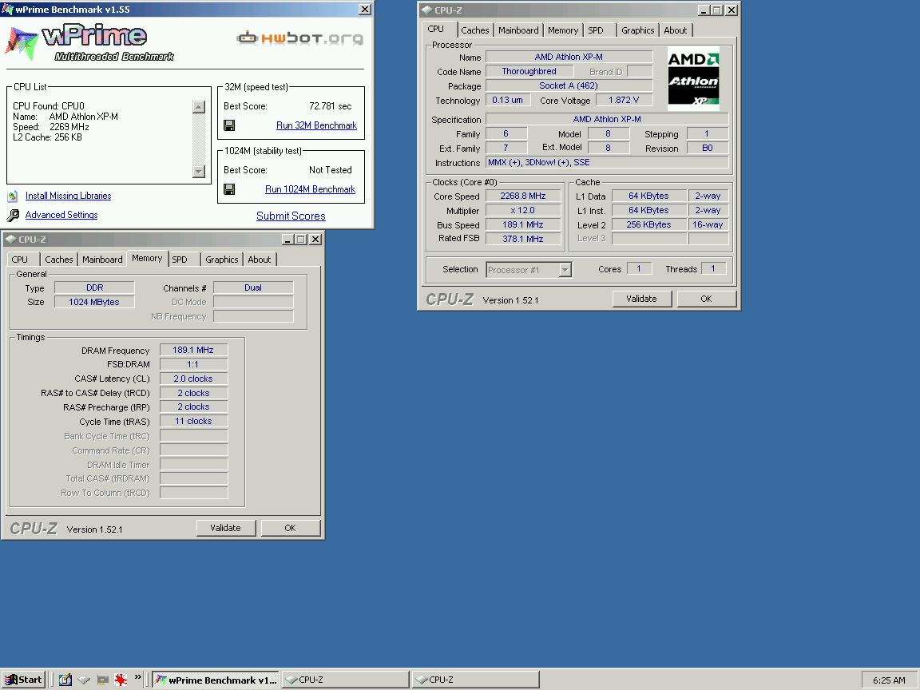
Task: Switch to Caches tab in the Memory CPU-Z window
Action: click(58, 260)
